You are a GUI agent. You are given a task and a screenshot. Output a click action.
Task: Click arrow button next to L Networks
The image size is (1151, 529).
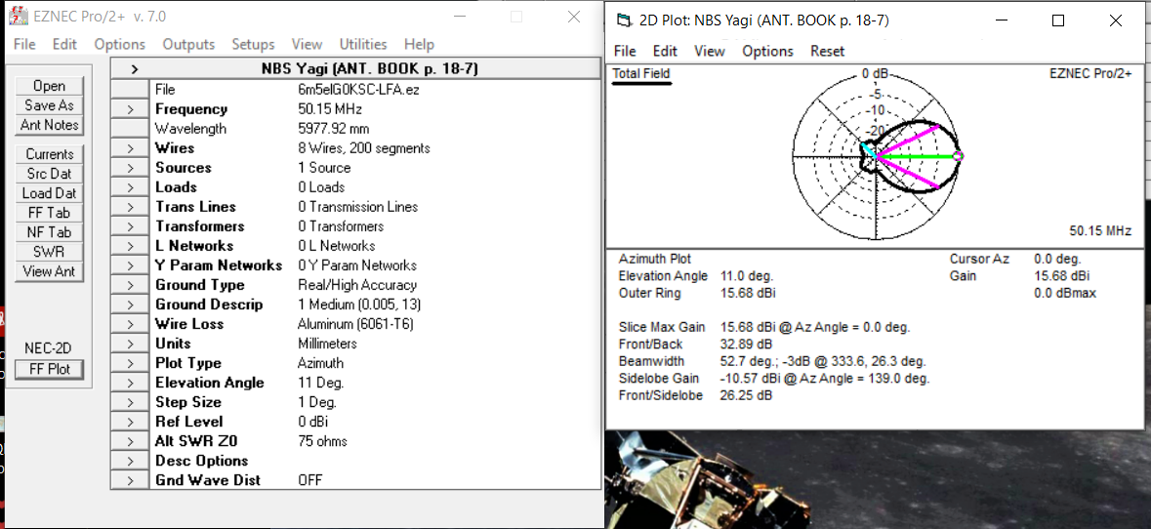pos(131,246)
